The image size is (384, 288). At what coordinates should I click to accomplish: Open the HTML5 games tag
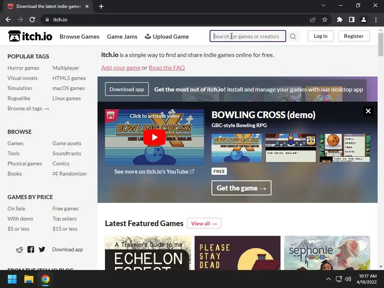click(69, 78)
